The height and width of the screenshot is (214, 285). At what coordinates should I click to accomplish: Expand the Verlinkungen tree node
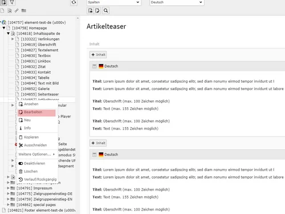pyautogui.click(x=13, y=39)
